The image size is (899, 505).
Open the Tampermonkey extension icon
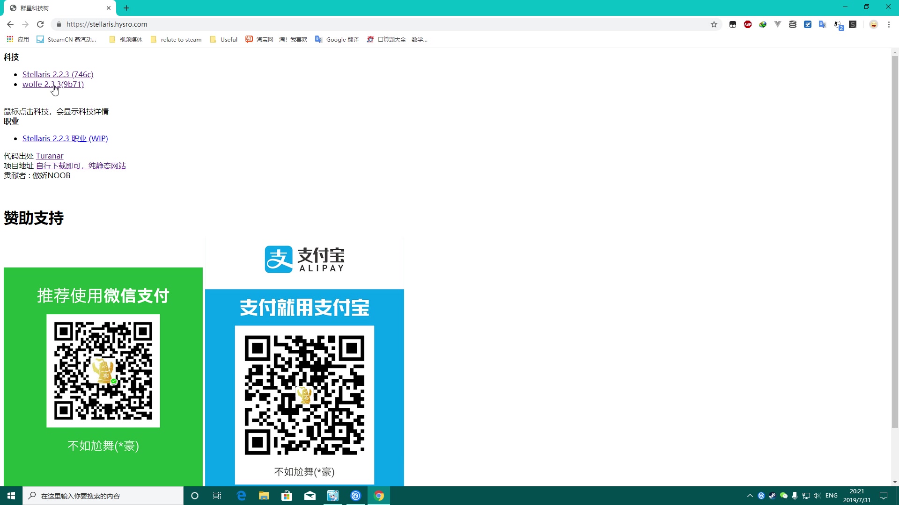tap(733, 24)
